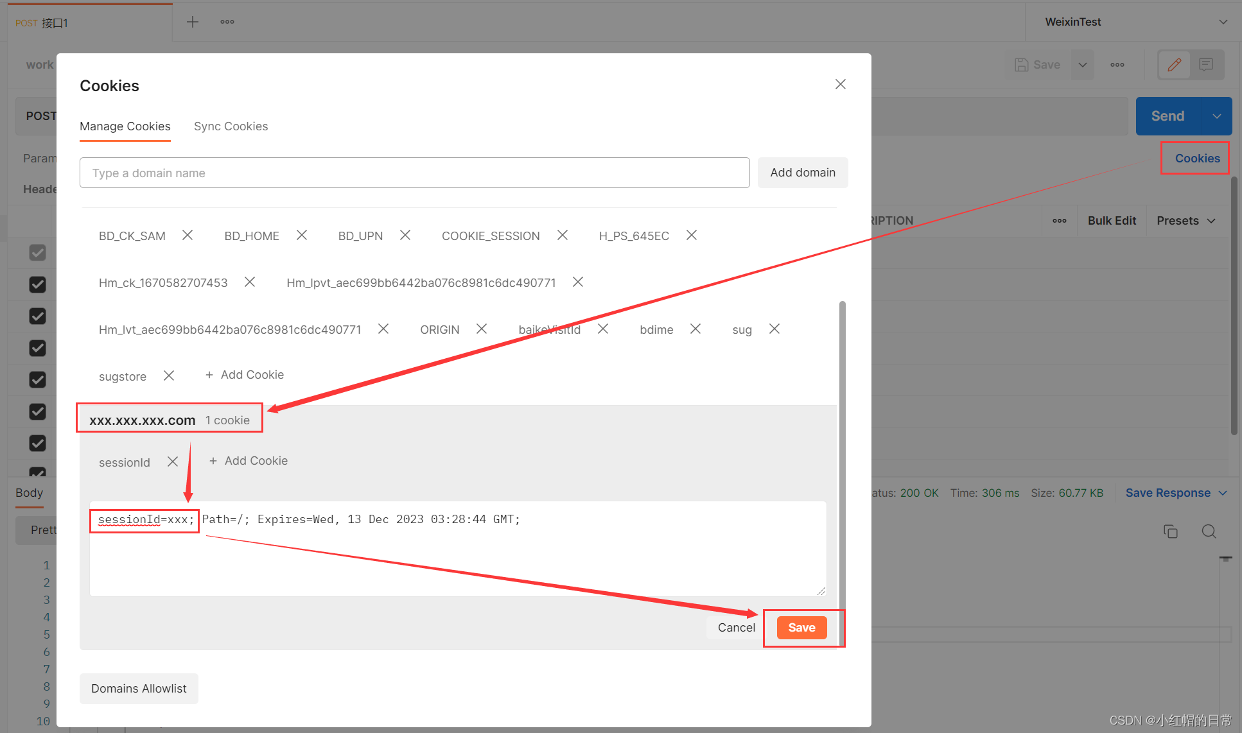Click the main window vertical scrollbar
The height and width of the screenshot is (733, 1242).
tap(1234, 307)
